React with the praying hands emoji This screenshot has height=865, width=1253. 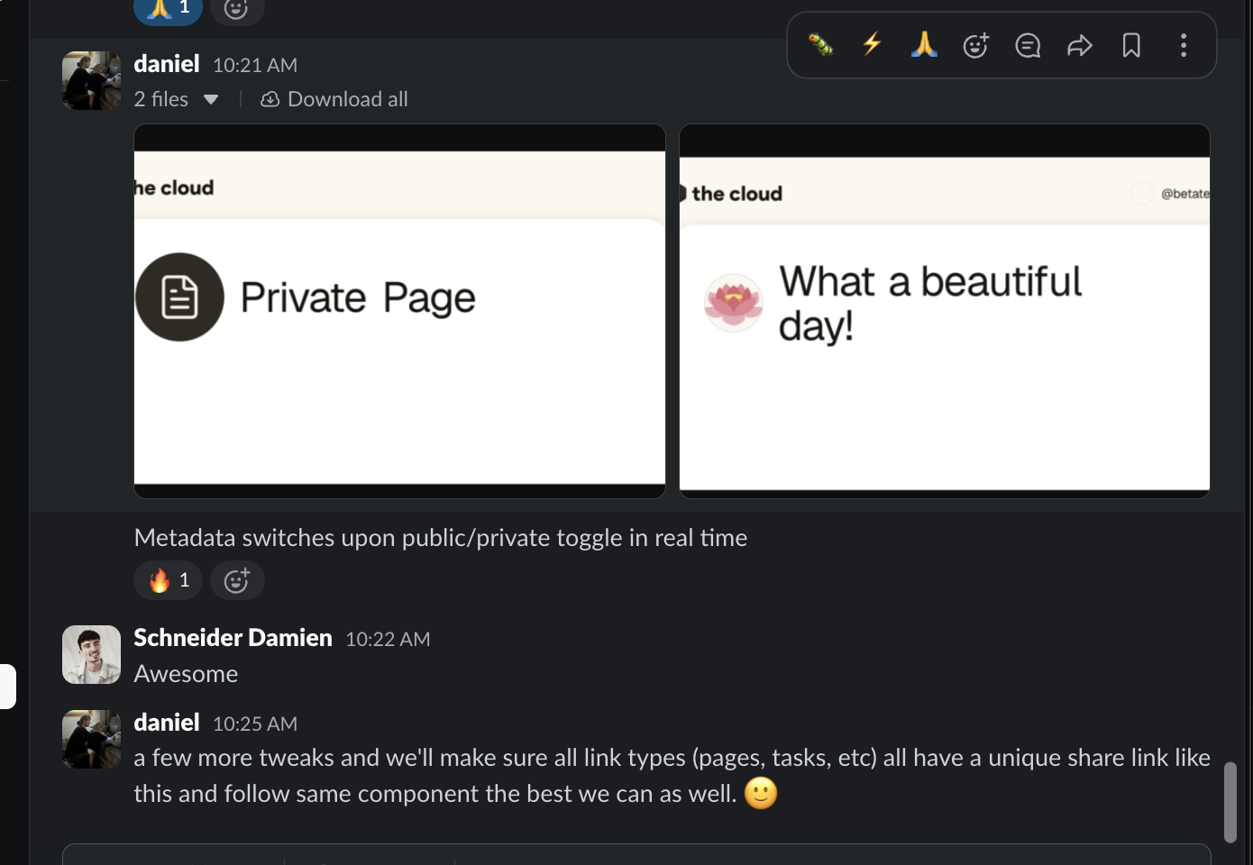click(x=924, y=45)
